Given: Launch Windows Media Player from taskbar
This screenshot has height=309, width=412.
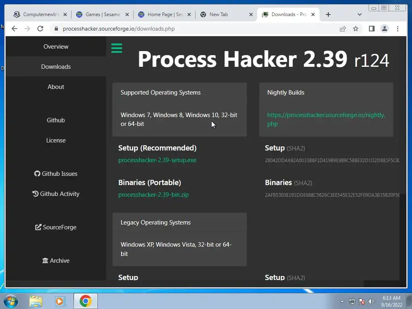Looking at the screenshot, I should [x=60, y=301].
